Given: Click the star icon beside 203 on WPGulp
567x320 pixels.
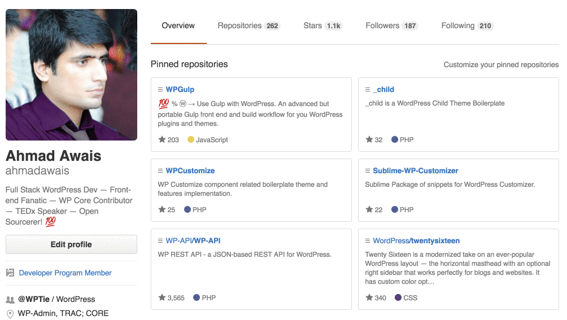Looking at the screenshot, I should coord(162,139).
